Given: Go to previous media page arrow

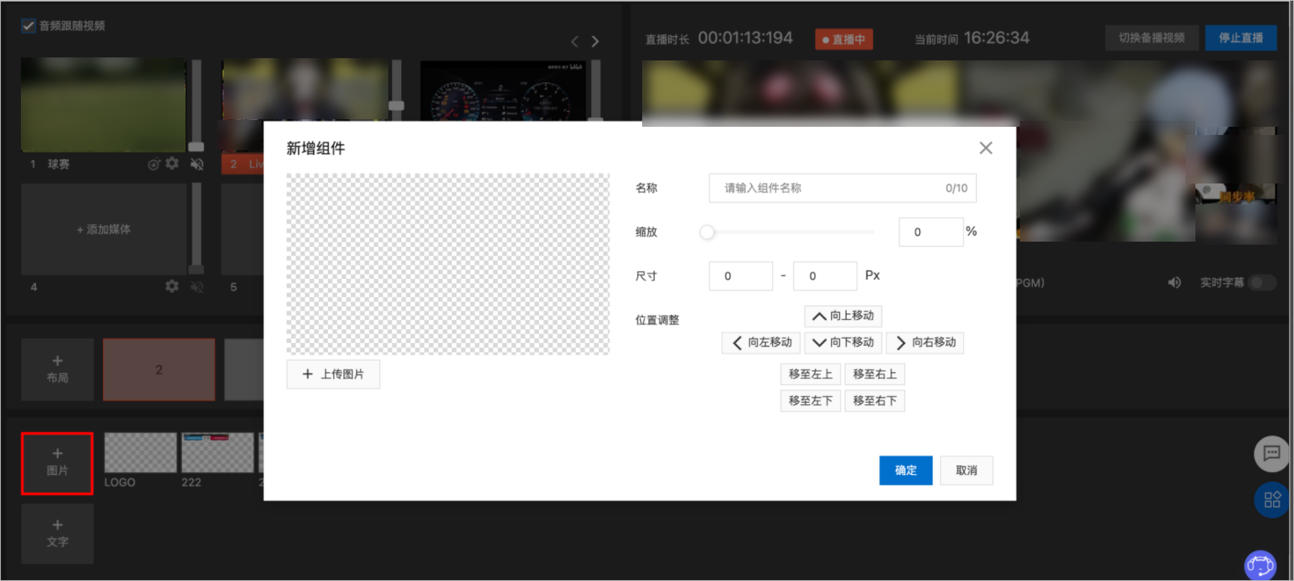Looking at the screenshot, I should pos(574,42).
